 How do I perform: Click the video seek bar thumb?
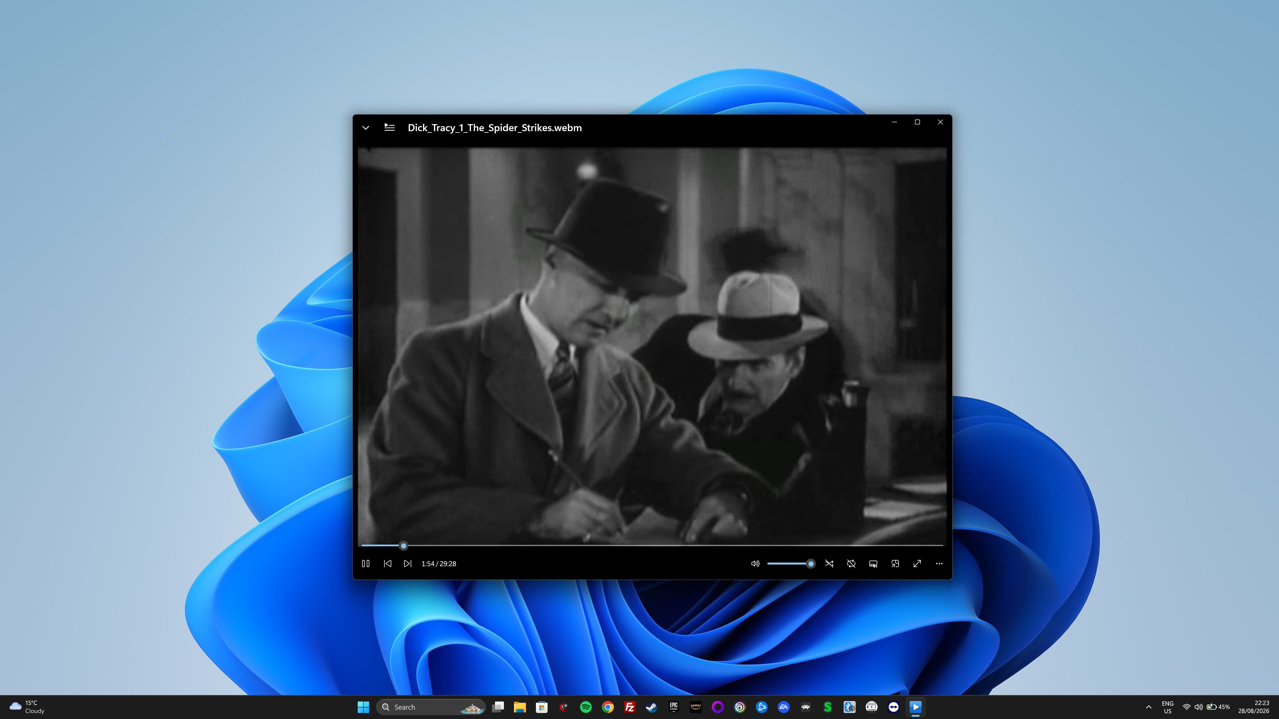click(x=404, y=546)
